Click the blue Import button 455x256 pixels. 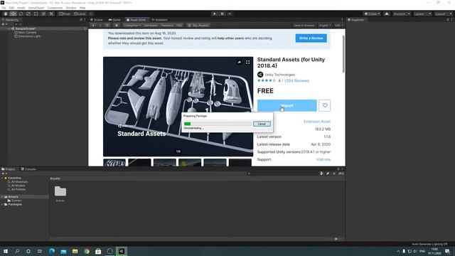coord(287,105)
